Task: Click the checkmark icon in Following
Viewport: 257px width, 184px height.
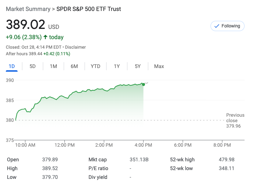Action: pos(216,26)
